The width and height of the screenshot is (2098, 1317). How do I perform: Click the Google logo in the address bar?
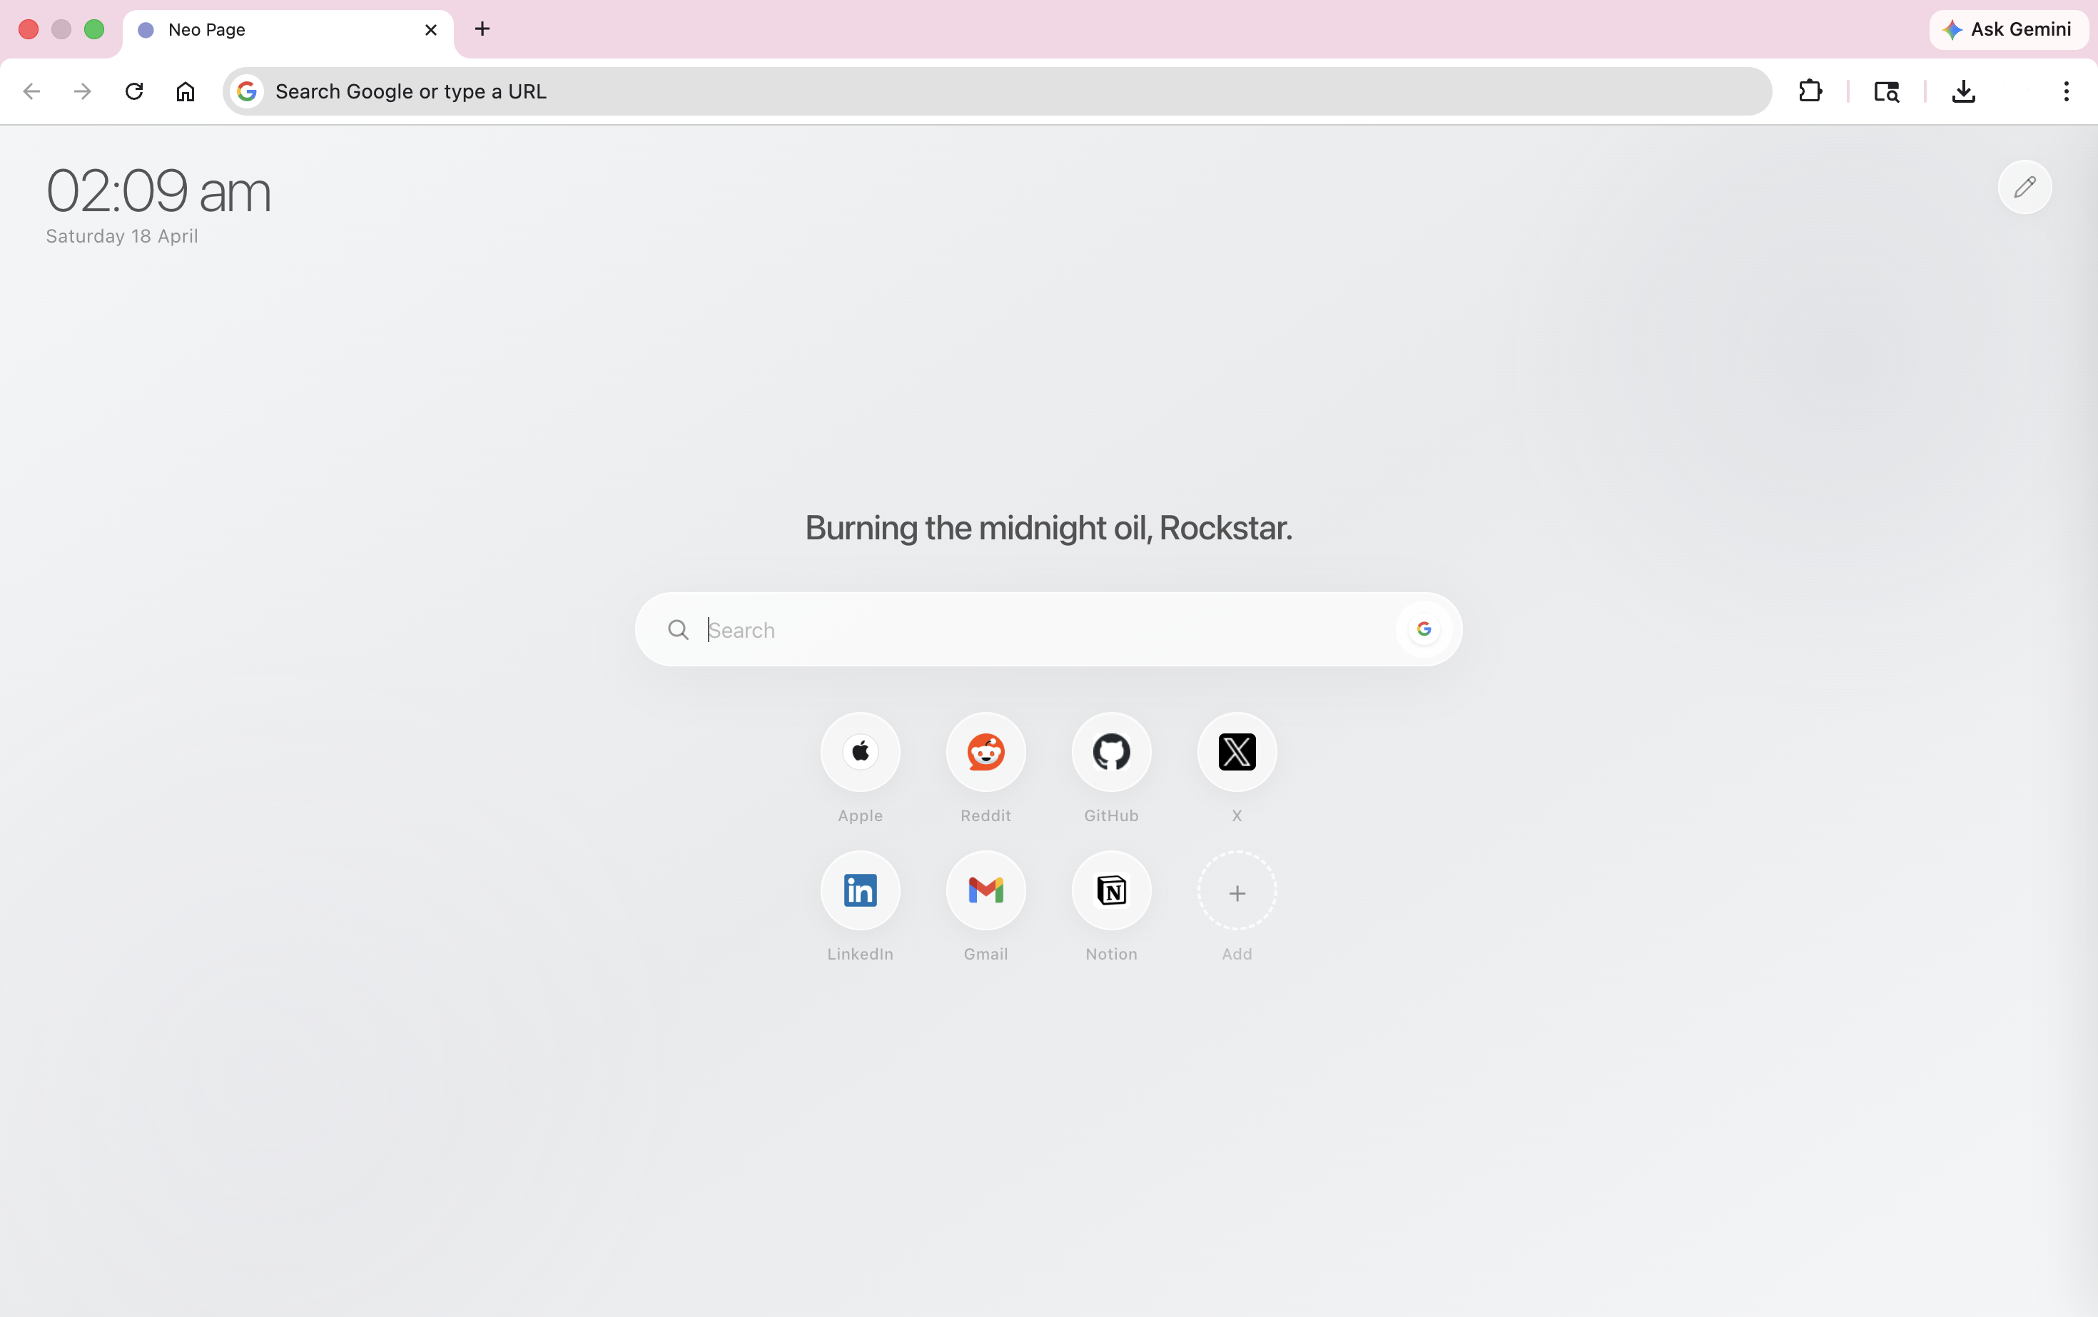point(247,91)
